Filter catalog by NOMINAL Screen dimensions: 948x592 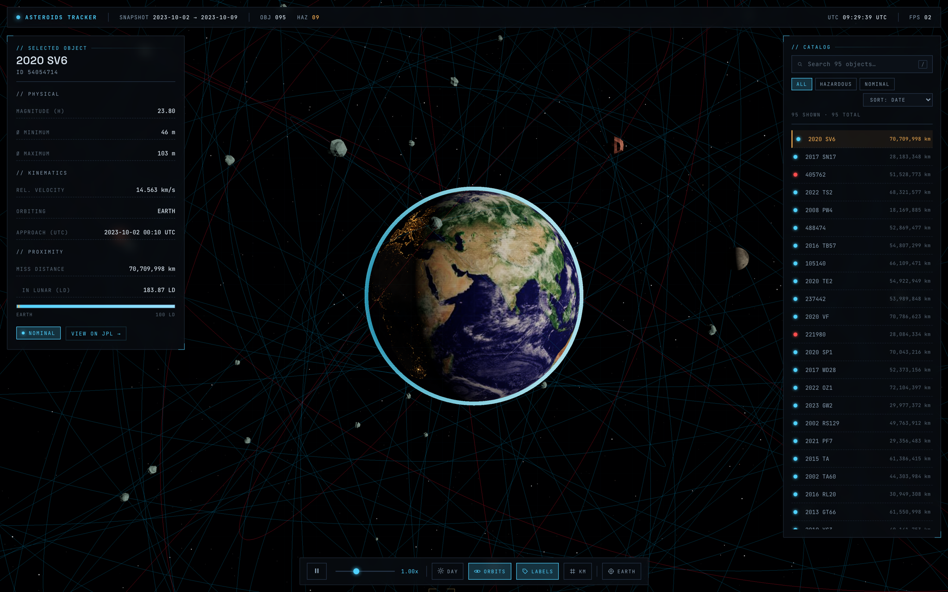tap(877, 84)
